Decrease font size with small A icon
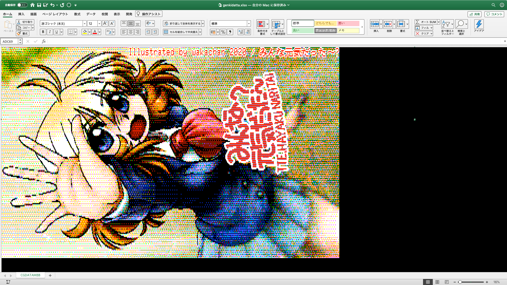The height and width of the screenshot is (285, 507). tap(112, 23)
